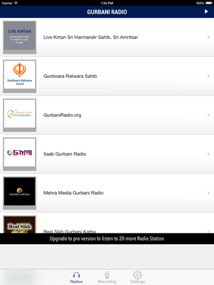Viewport: 214px width, 285px height.
Task: Expand Live Kirtan Sri Harmandir Sahib chevron
Action: click(208, 37)
